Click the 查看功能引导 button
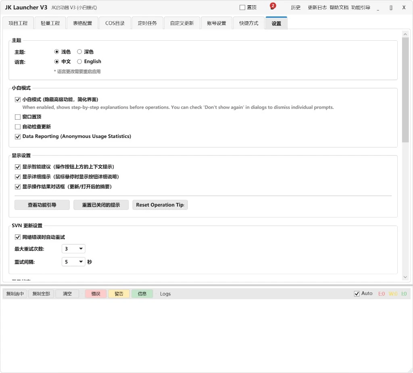This screenshot has height=373, width=413. pyautogui.click(x=42, y=205)
